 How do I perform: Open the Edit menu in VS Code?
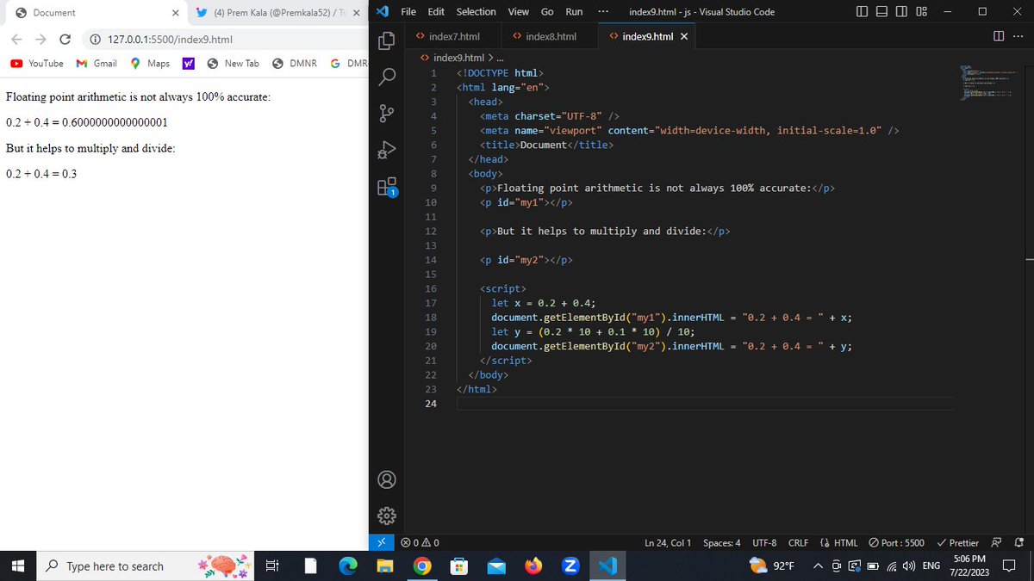click(436, 12)
